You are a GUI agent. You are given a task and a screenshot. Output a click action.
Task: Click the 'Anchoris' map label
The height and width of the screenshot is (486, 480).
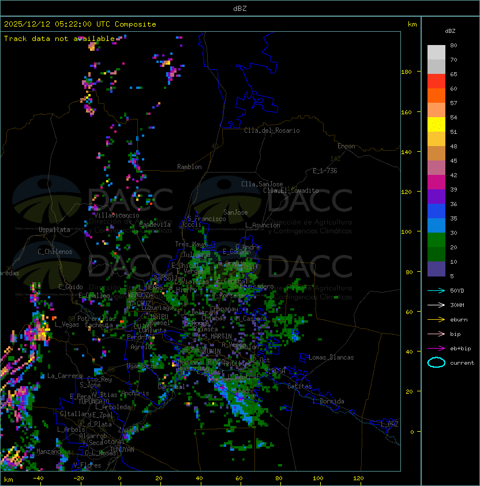tap(135, 393)
